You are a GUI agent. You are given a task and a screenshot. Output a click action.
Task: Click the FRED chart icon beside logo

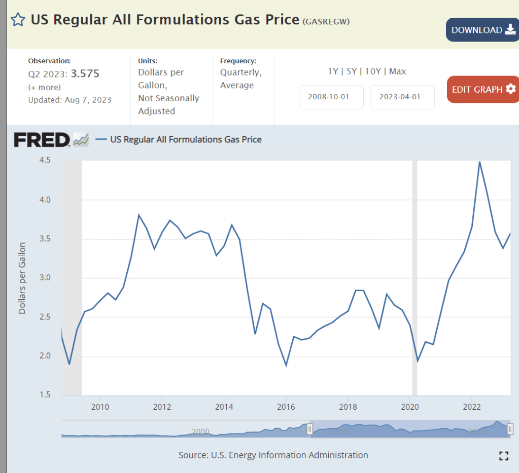pyautogui.click(x=81, y=139)
